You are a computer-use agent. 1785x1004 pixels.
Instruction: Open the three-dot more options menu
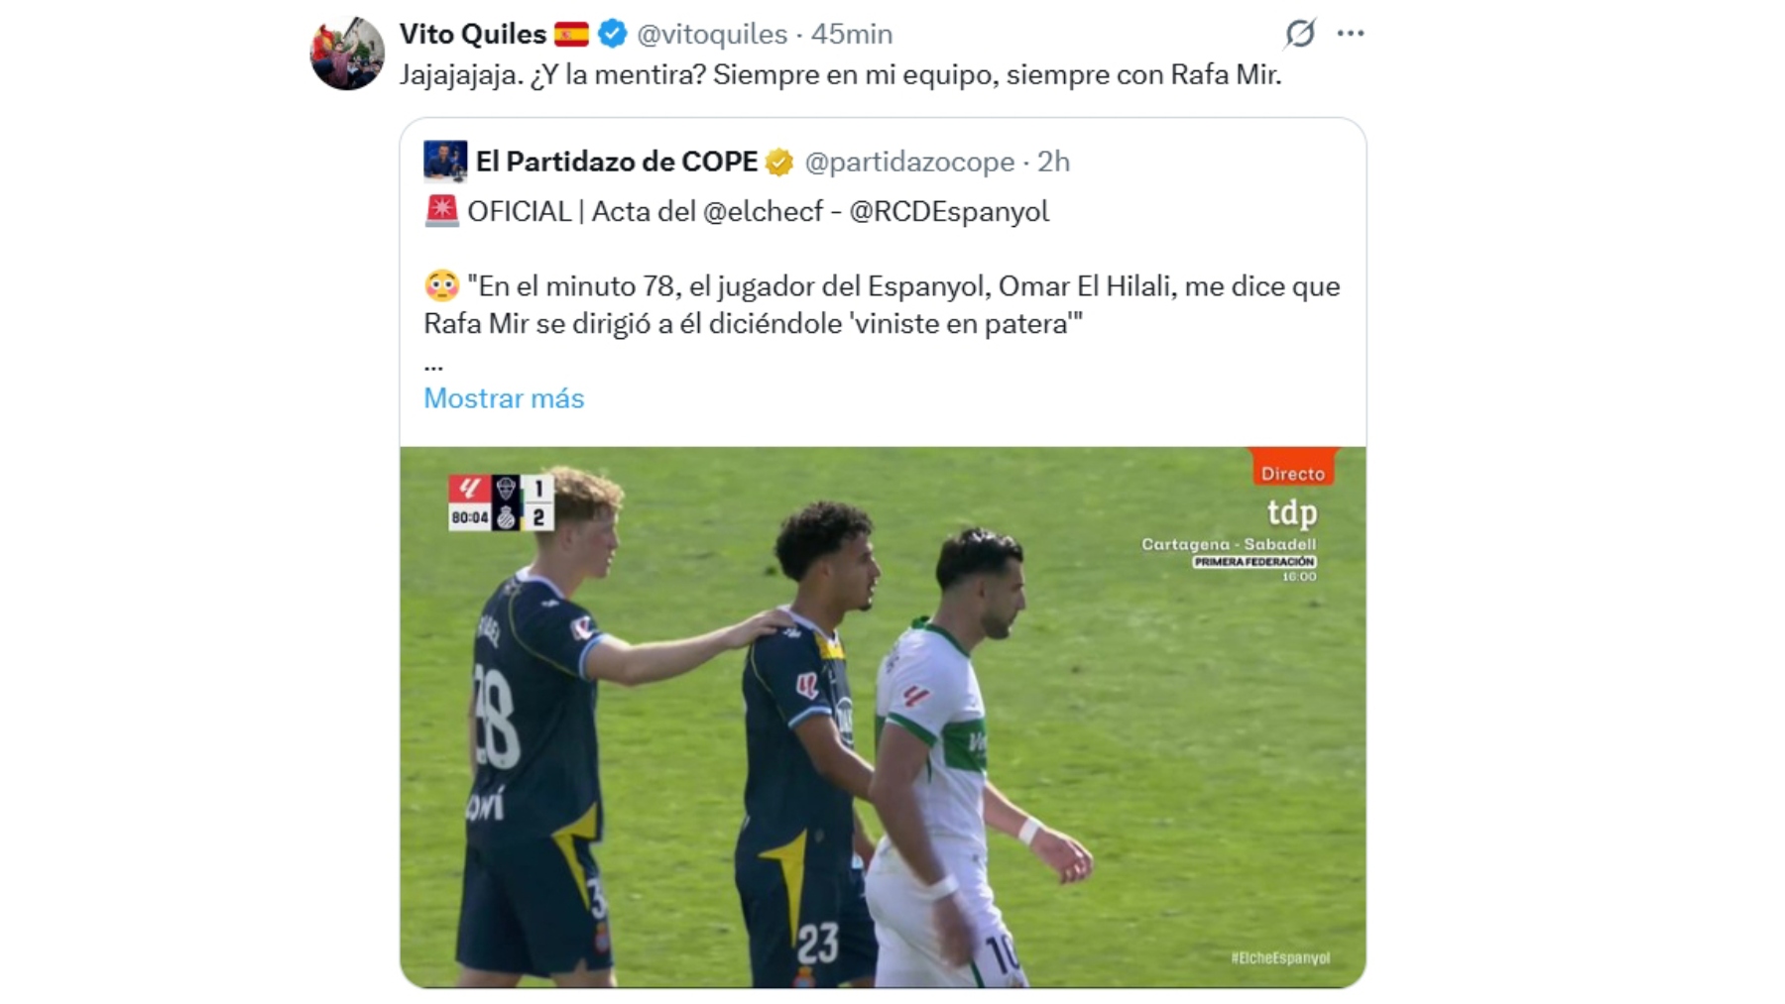pyautogui.click(x=1351, y=34)
